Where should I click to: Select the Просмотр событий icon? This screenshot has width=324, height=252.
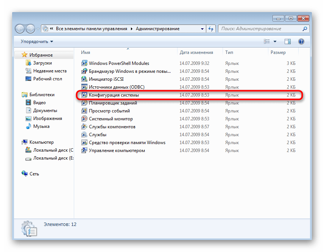click(x=84, y=111)
